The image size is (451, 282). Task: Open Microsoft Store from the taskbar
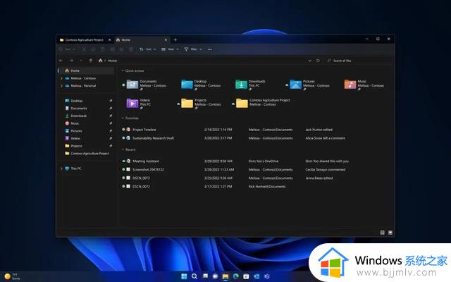pyautogui.click(x=246, y=276)
